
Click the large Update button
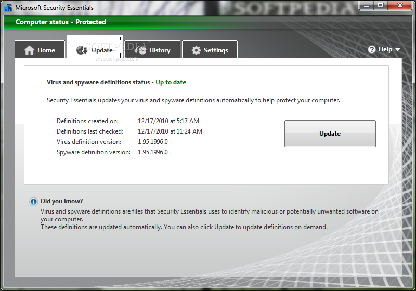[330, 134]
